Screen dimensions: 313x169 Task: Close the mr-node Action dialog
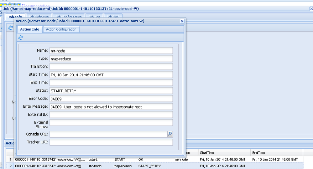(182, 21)
